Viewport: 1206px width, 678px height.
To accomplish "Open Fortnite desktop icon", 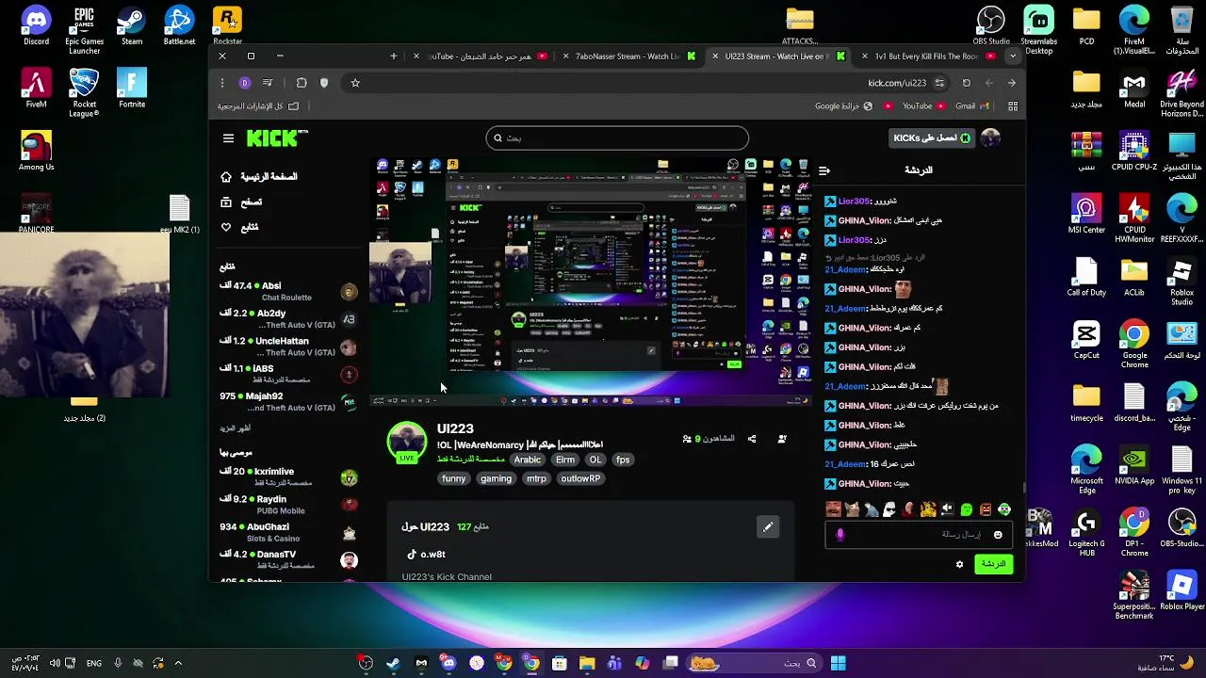I will [x=132, y=89].
